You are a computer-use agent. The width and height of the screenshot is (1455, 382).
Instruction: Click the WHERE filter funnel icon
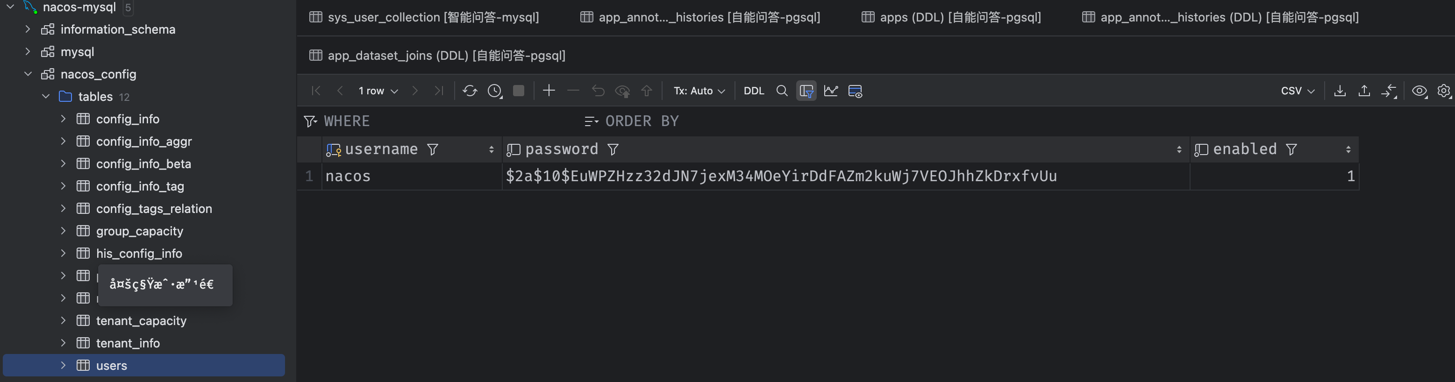tap(310, 121)
